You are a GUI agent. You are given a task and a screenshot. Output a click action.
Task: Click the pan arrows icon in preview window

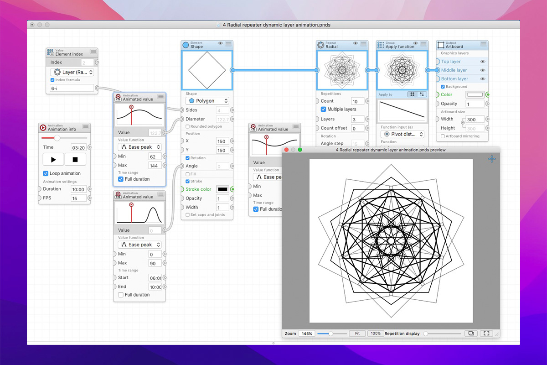click(x=492, y=159)
